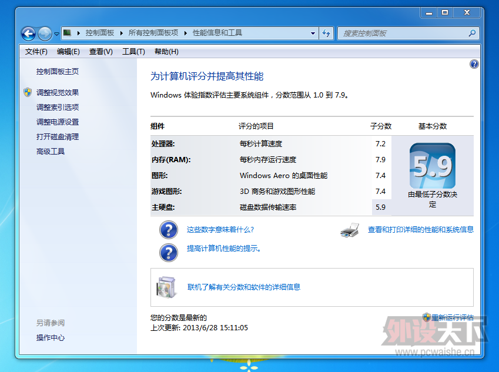
Task: Open 查看和打印详细的性能和系统信息 link
Action: (421, 229)
